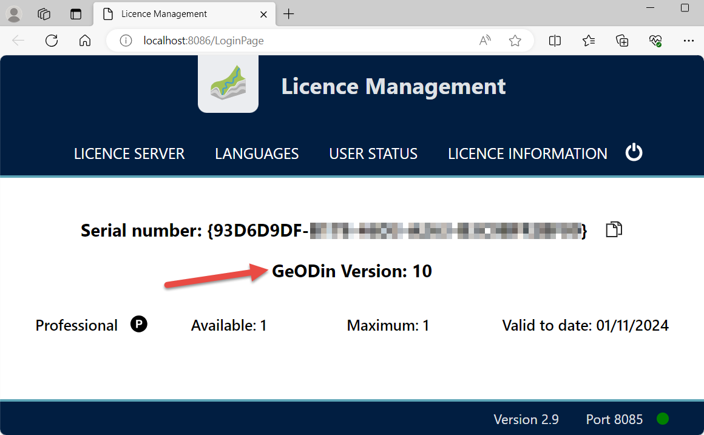Select the Licence Management browser tab
This screenshot has width=704, height=435.
click(x=184, y=14)
